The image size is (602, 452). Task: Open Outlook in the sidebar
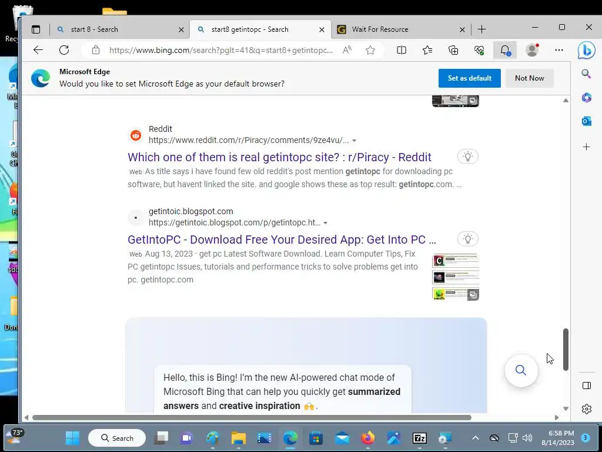click(x=586, y=121)
